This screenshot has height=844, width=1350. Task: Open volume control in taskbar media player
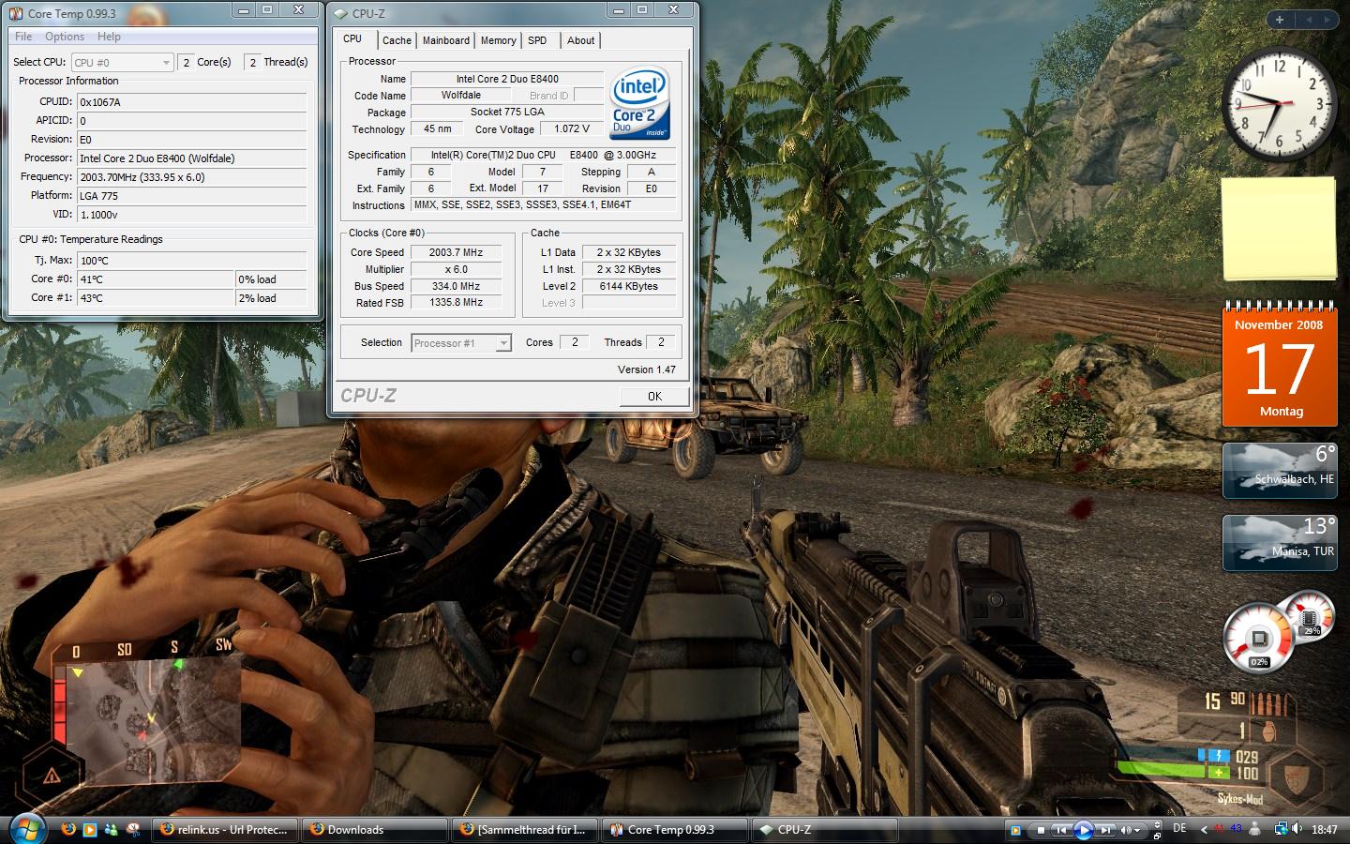(1130, 830)
